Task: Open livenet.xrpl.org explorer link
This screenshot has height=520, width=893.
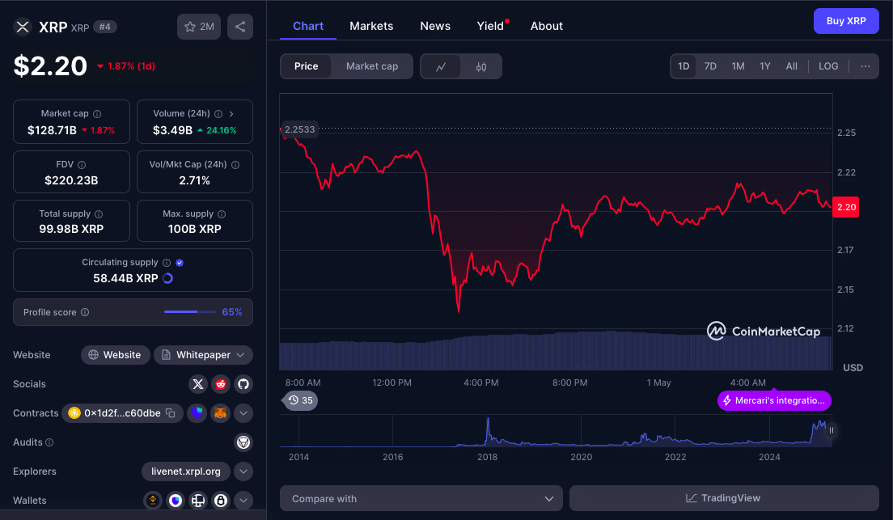Action: click(186, 471)
